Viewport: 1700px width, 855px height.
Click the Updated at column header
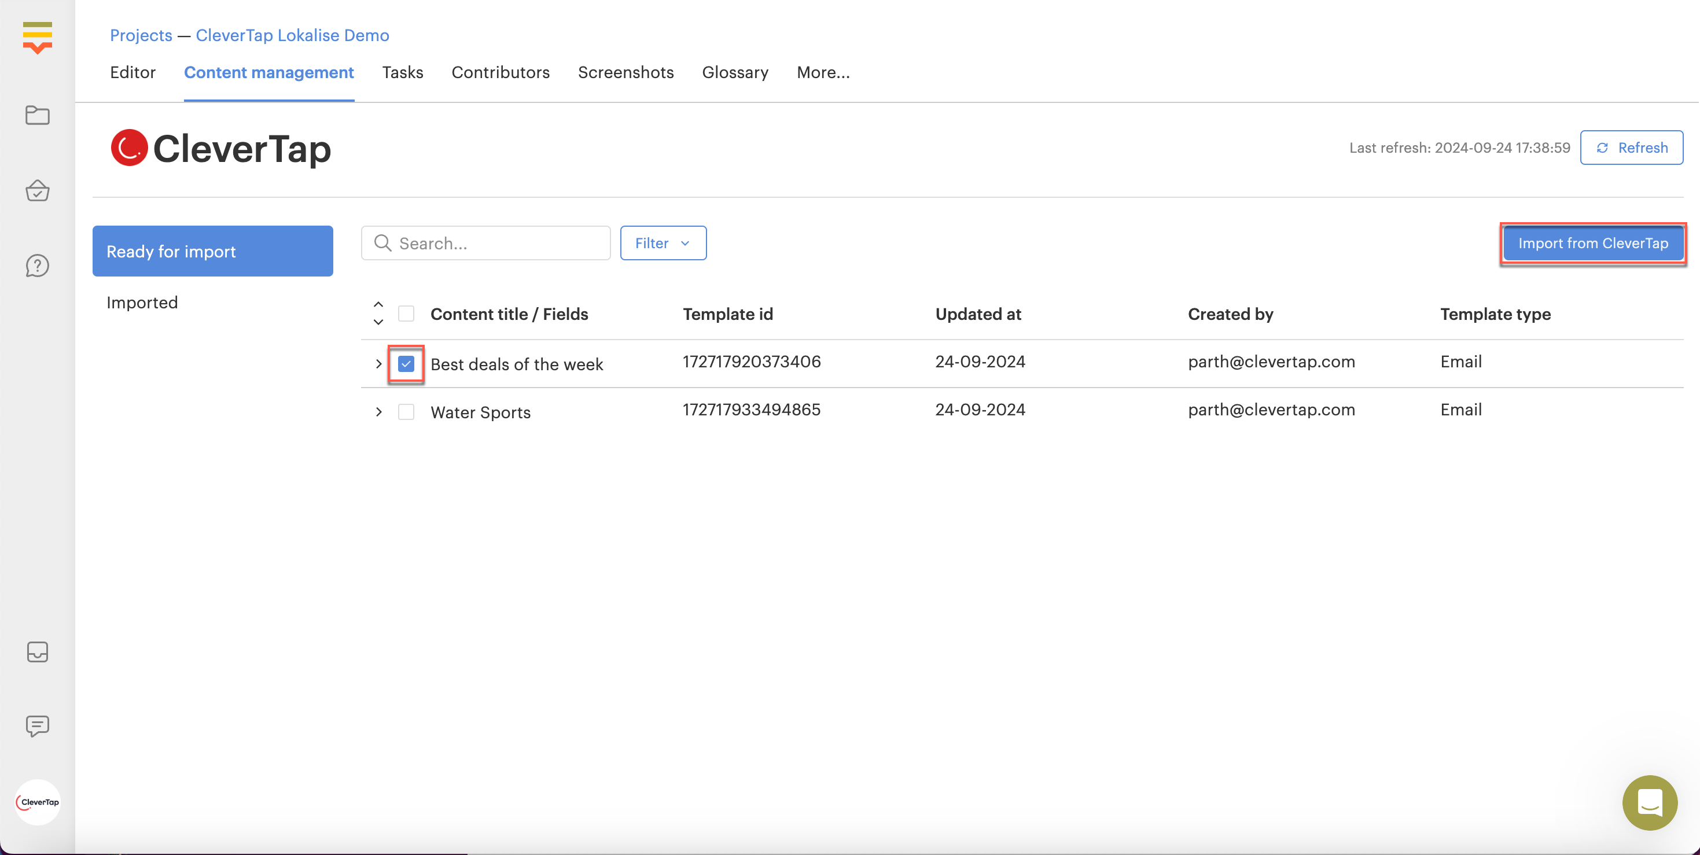point(977,314)
